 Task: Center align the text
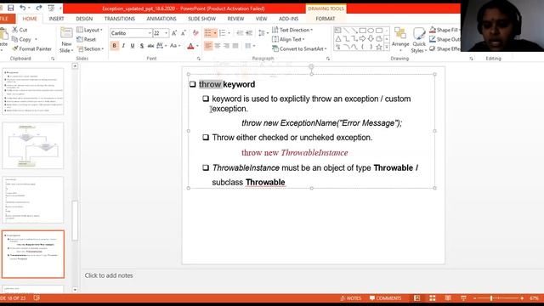coord(218,45)
